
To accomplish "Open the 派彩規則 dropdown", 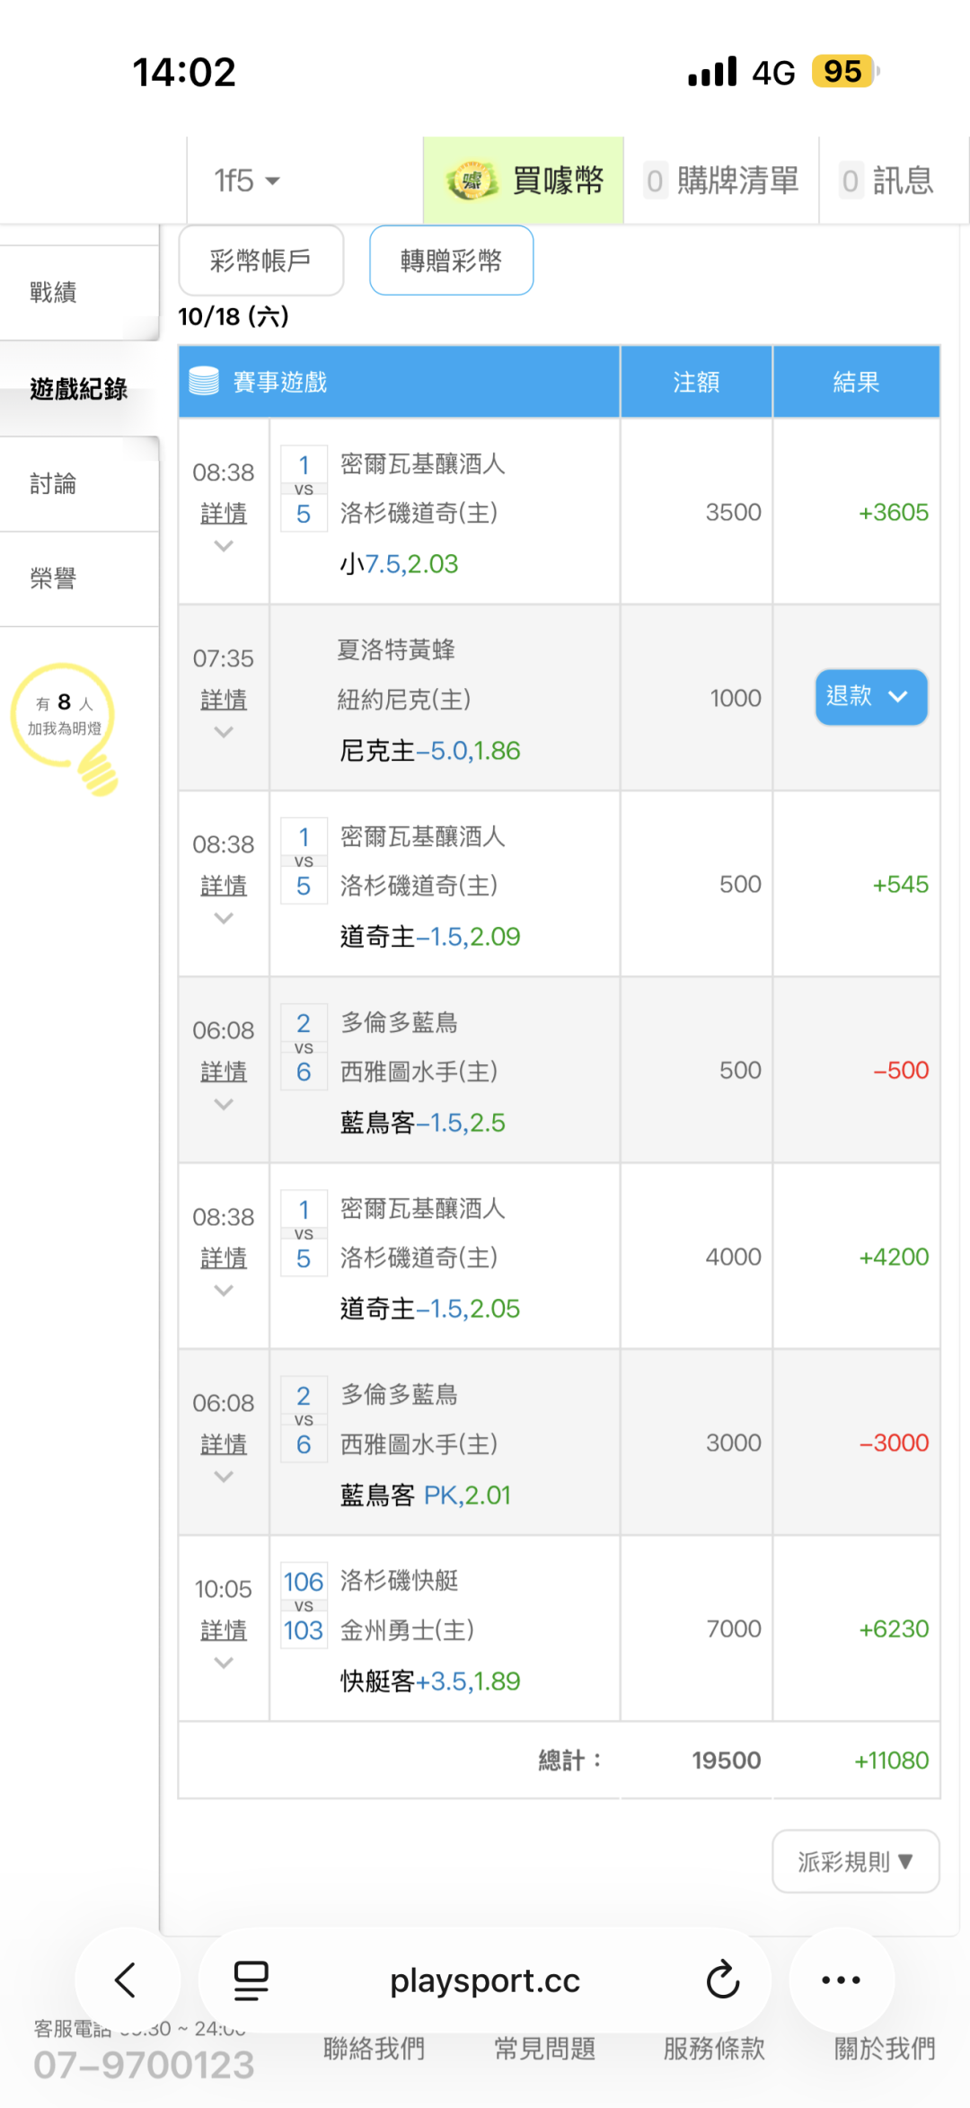I will click(855, 1861).
